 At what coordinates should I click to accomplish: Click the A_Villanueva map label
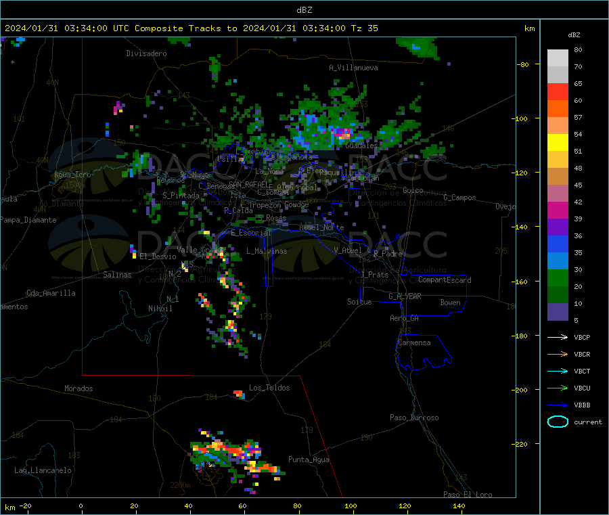click(353, 68)
